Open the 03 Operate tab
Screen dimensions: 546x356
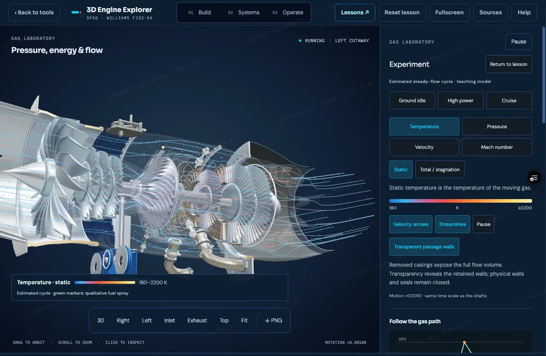tap(288, 13)
